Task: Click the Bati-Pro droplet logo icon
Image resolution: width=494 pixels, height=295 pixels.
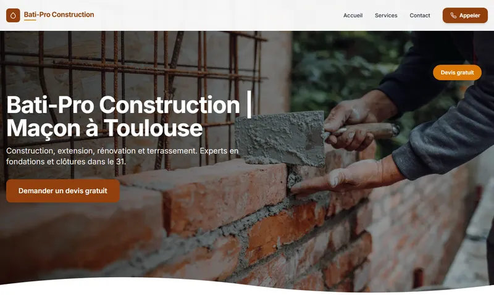Action: pos(13,15)
